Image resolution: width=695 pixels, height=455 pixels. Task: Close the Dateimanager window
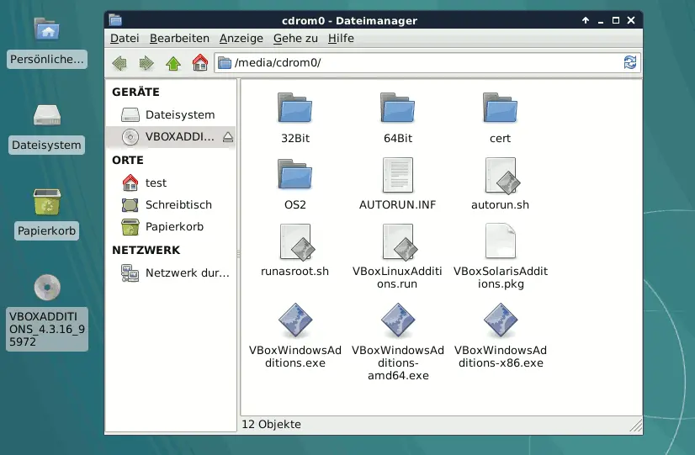click(x=631, y=20)
